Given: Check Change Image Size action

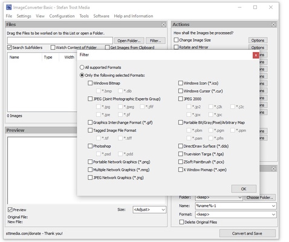Looking at the screenshot, I should tap(176, 40).
